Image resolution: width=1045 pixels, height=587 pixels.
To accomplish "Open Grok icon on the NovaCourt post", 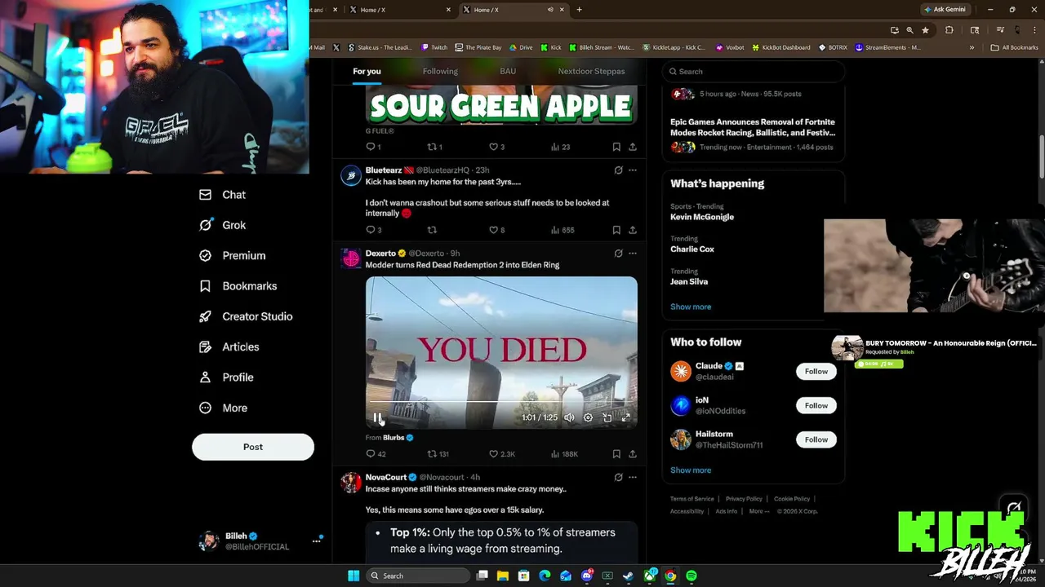I will (x=618, y=477).
